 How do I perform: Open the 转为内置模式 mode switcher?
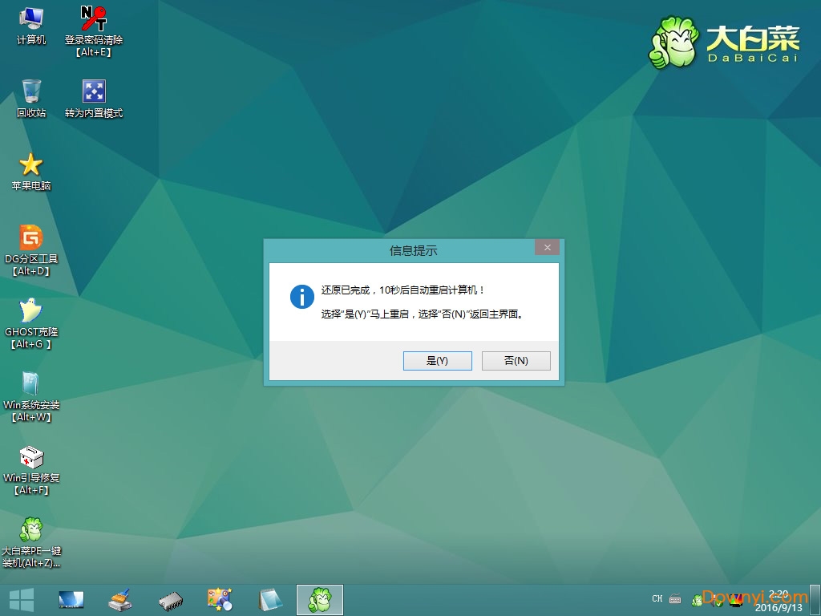(x=95, y=92)
